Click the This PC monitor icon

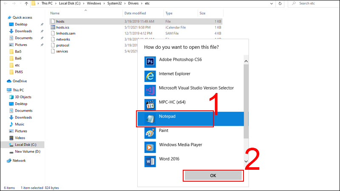click(9, 90)
